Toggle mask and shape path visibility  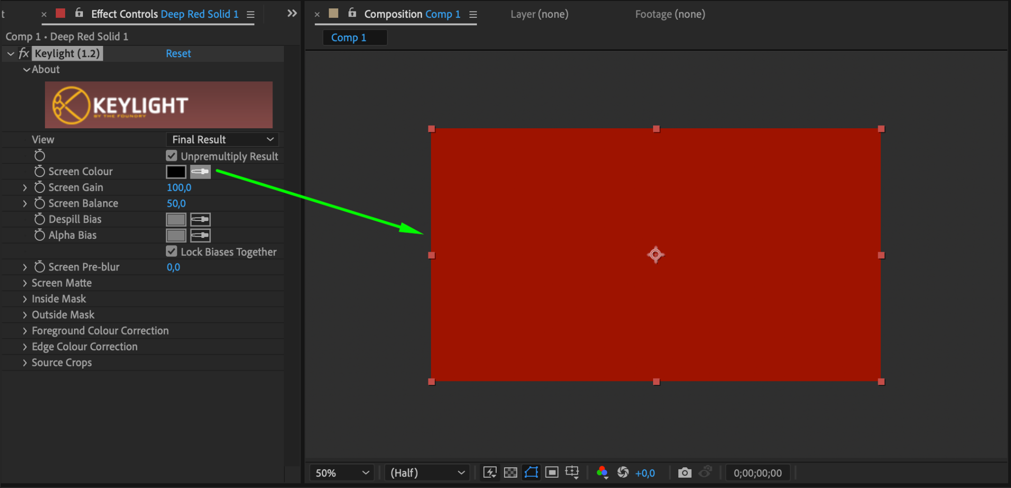click(531, 473)
